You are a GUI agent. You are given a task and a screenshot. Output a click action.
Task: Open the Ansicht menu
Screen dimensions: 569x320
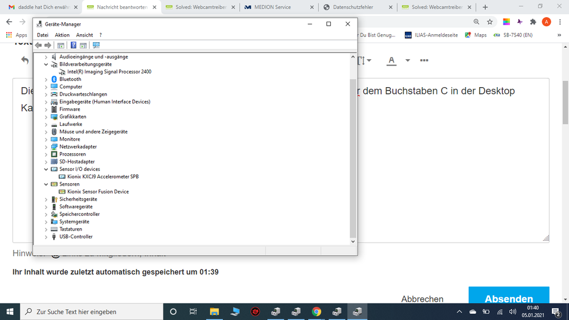coord(84,35)
